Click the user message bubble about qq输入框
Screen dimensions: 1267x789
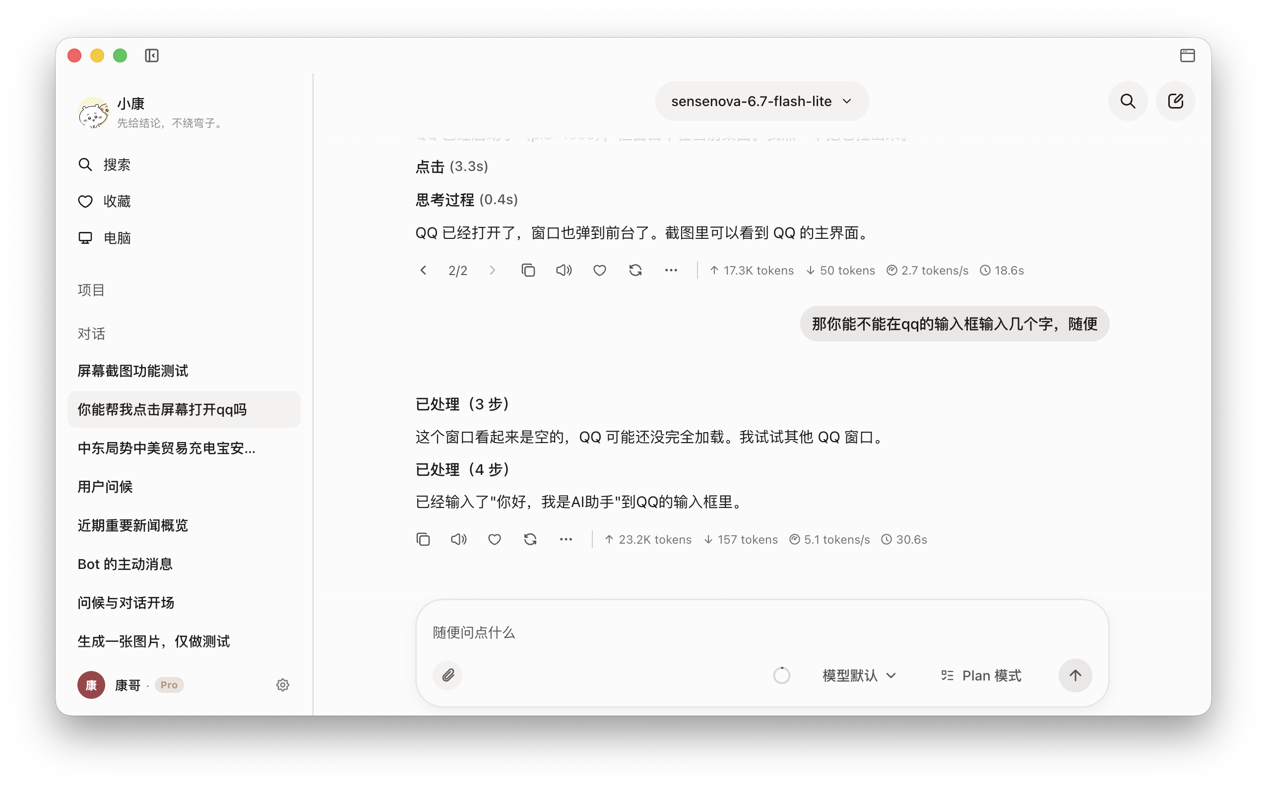point(954,324)
